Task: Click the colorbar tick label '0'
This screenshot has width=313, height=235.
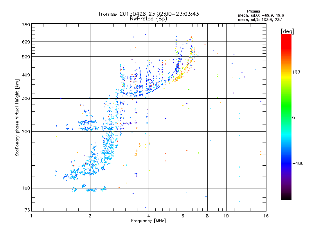Action: [293, 117]
